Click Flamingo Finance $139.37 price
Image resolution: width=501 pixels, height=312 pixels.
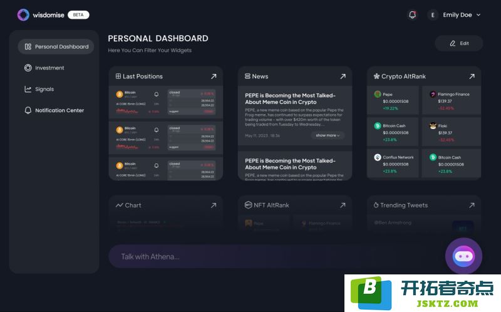pyautogui.click(x=445, y=101)
